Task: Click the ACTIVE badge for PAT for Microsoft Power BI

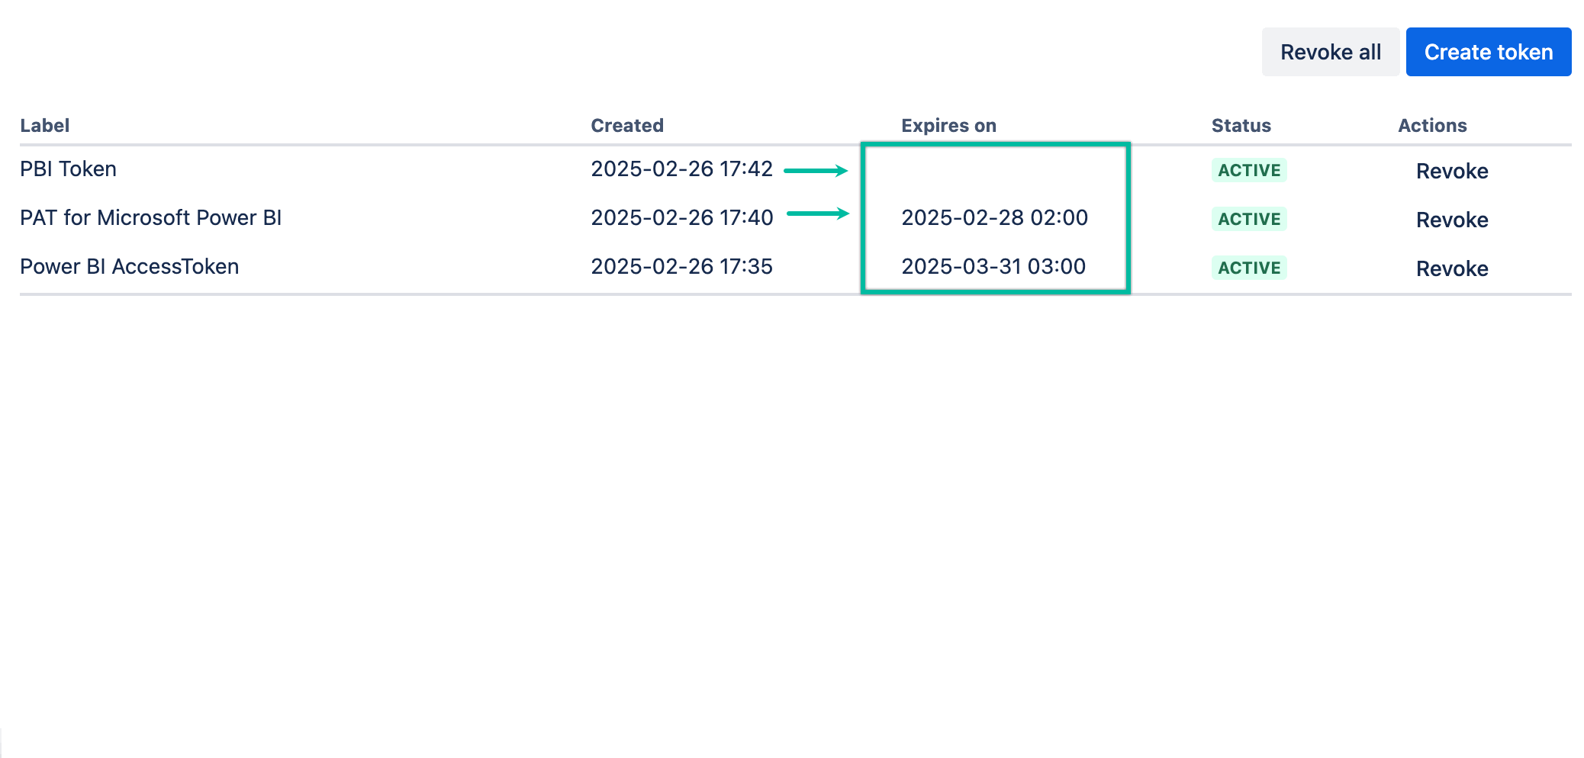Action: (1248, 219)
